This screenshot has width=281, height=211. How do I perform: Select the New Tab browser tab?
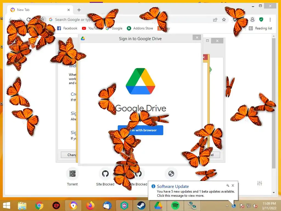click(40, 10)
